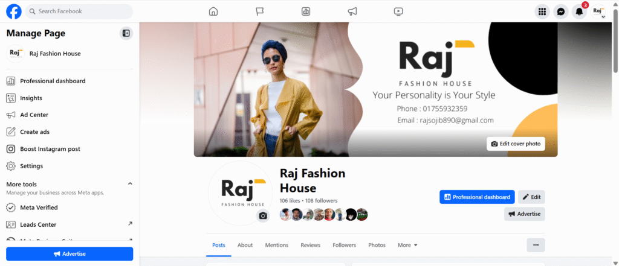Switch to the Mentions tab

[x=277, y=245]
